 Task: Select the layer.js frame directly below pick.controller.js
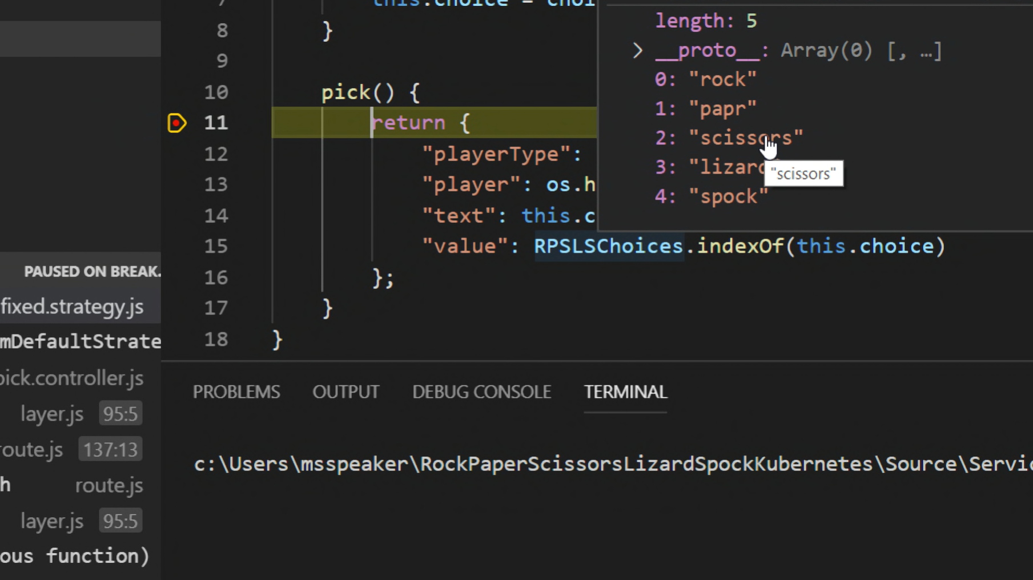pyautogui.click(x=81, y=414)
